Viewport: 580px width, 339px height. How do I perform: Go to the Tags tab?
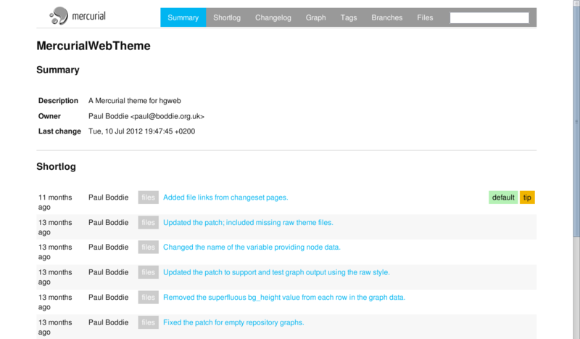[349, 17]
